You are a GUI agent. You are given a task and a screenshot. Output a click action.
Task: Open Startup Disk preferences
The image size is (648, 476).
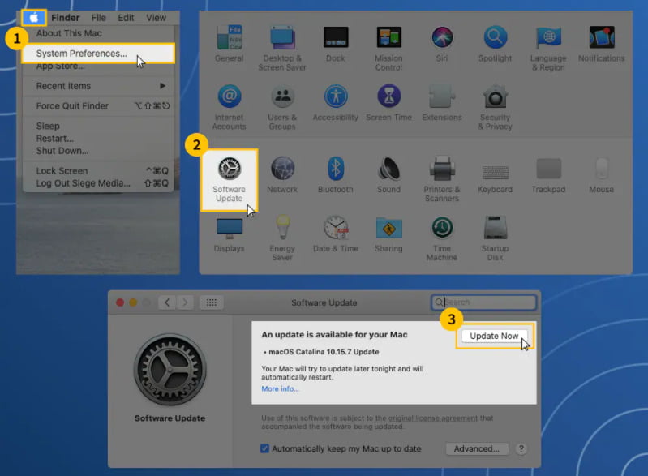pos(495,227)
